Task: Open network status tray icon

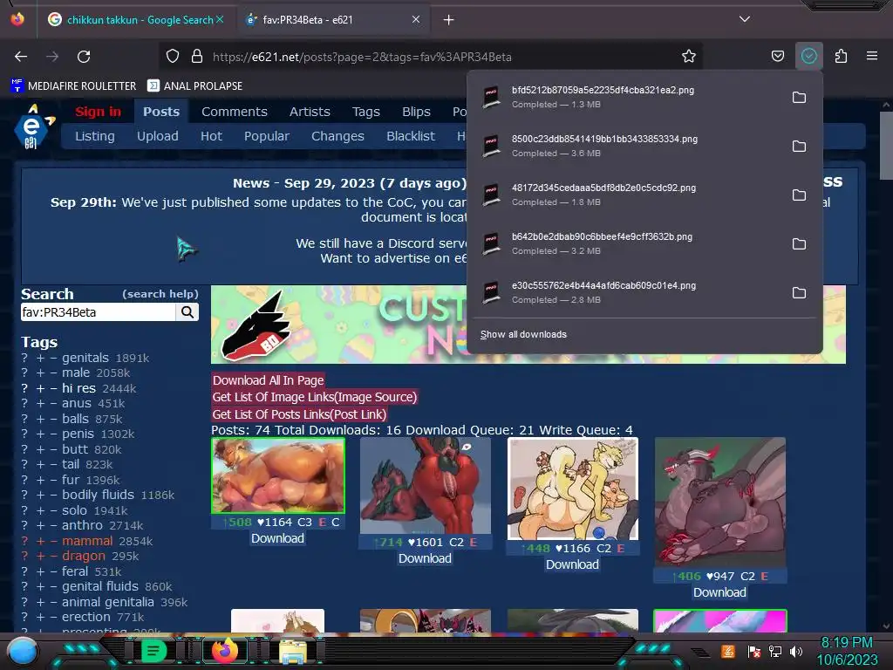Action: point(775,651)
